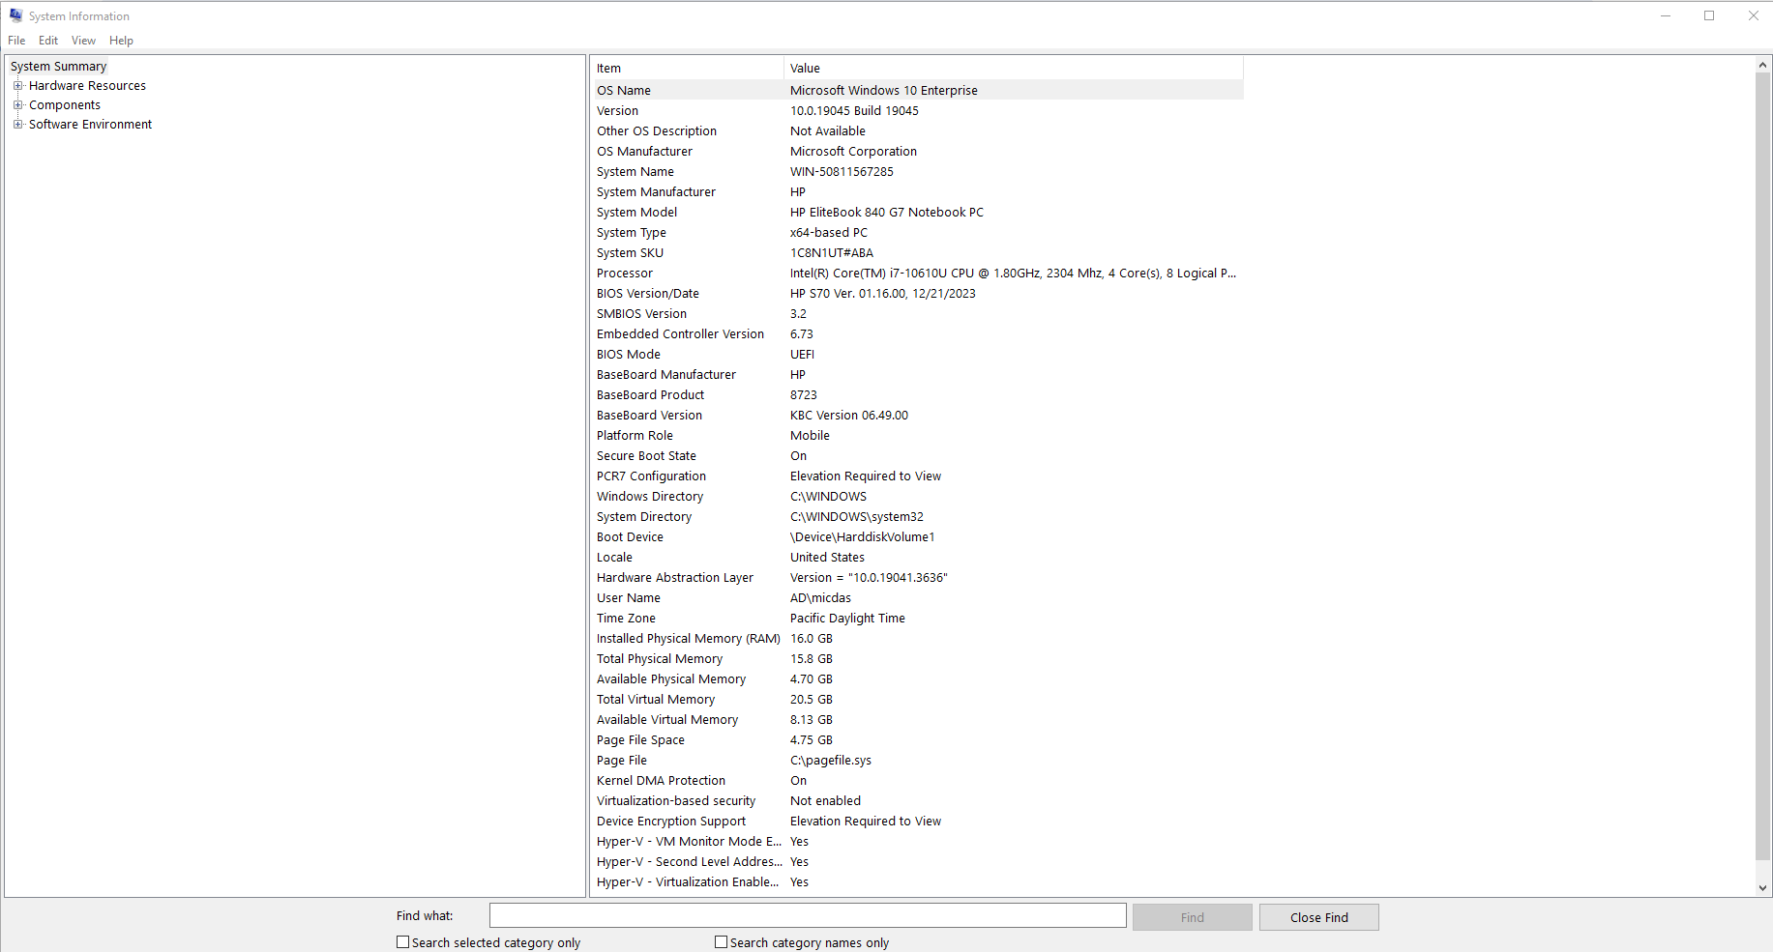Click the scroll down arrow of details list
The height and width of the screenshot is (952, 1773).
1762,887
